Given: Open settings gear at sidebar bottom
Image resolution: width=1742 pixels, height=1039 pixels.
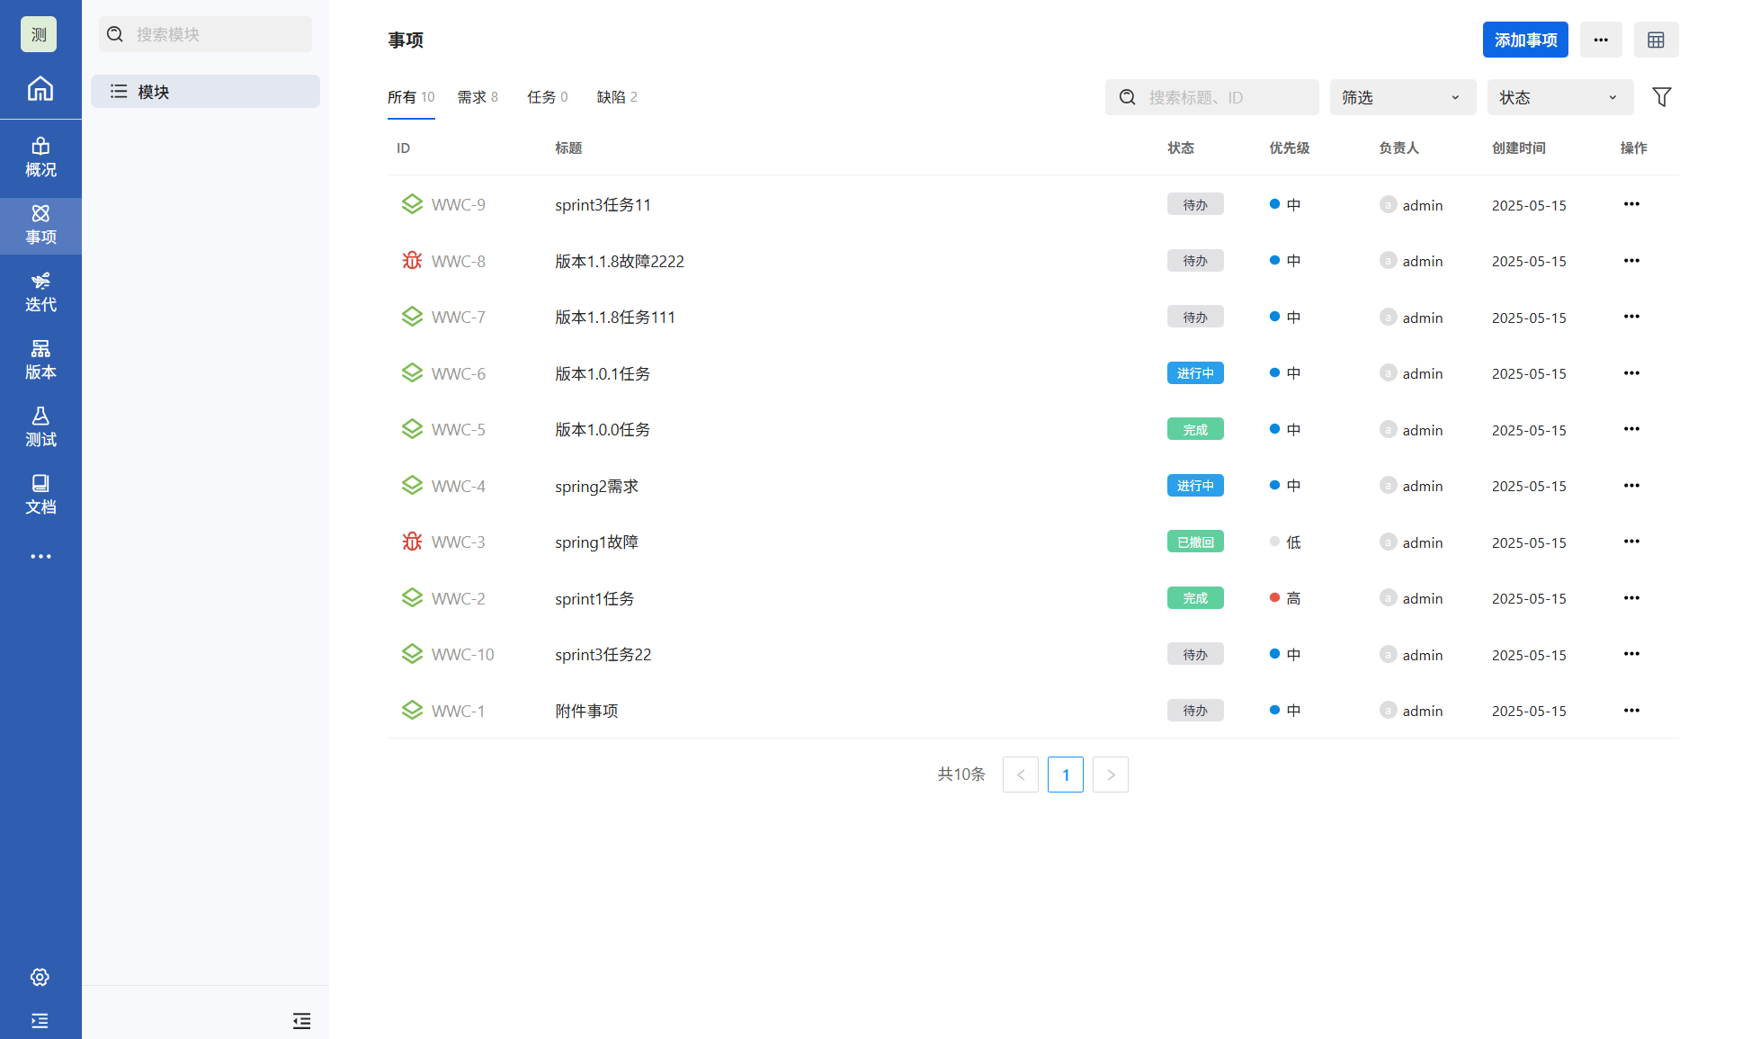Looking at the screenshot, I should 40,977.
